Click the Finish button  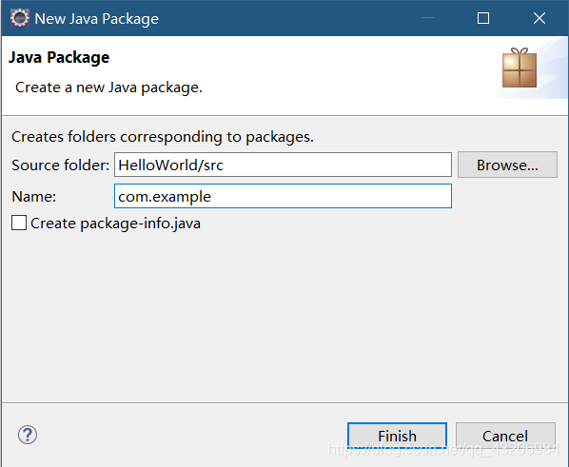pos(397,436)
